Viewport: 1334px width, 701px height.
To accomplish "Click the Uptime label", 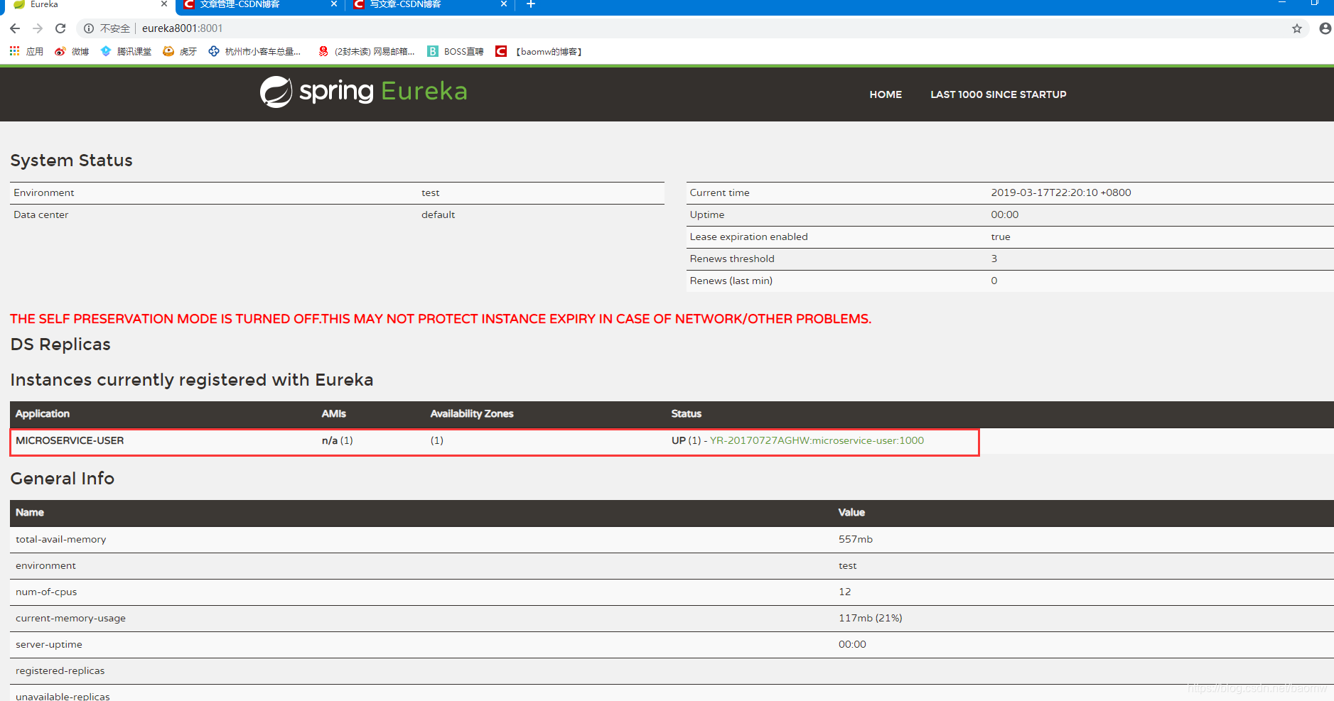I will pos(707,214).
